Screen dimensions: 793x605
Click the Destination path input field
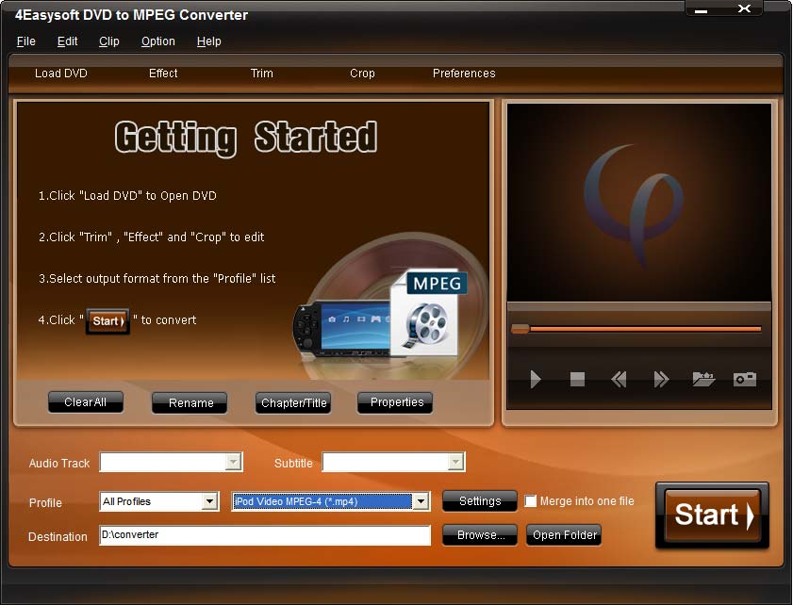point(264,535)
